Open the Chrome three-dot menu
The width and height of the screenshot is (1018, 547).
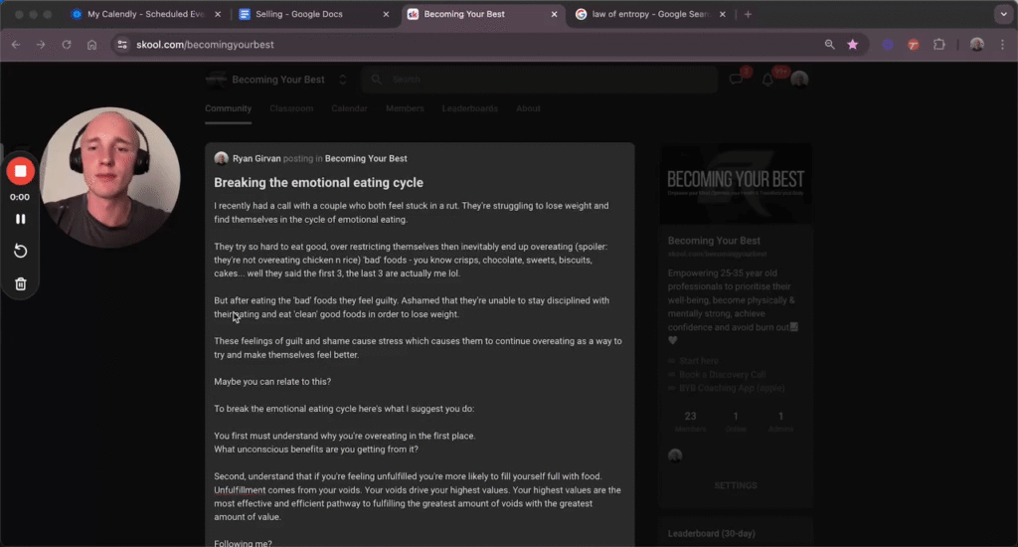click(1002, 45)
